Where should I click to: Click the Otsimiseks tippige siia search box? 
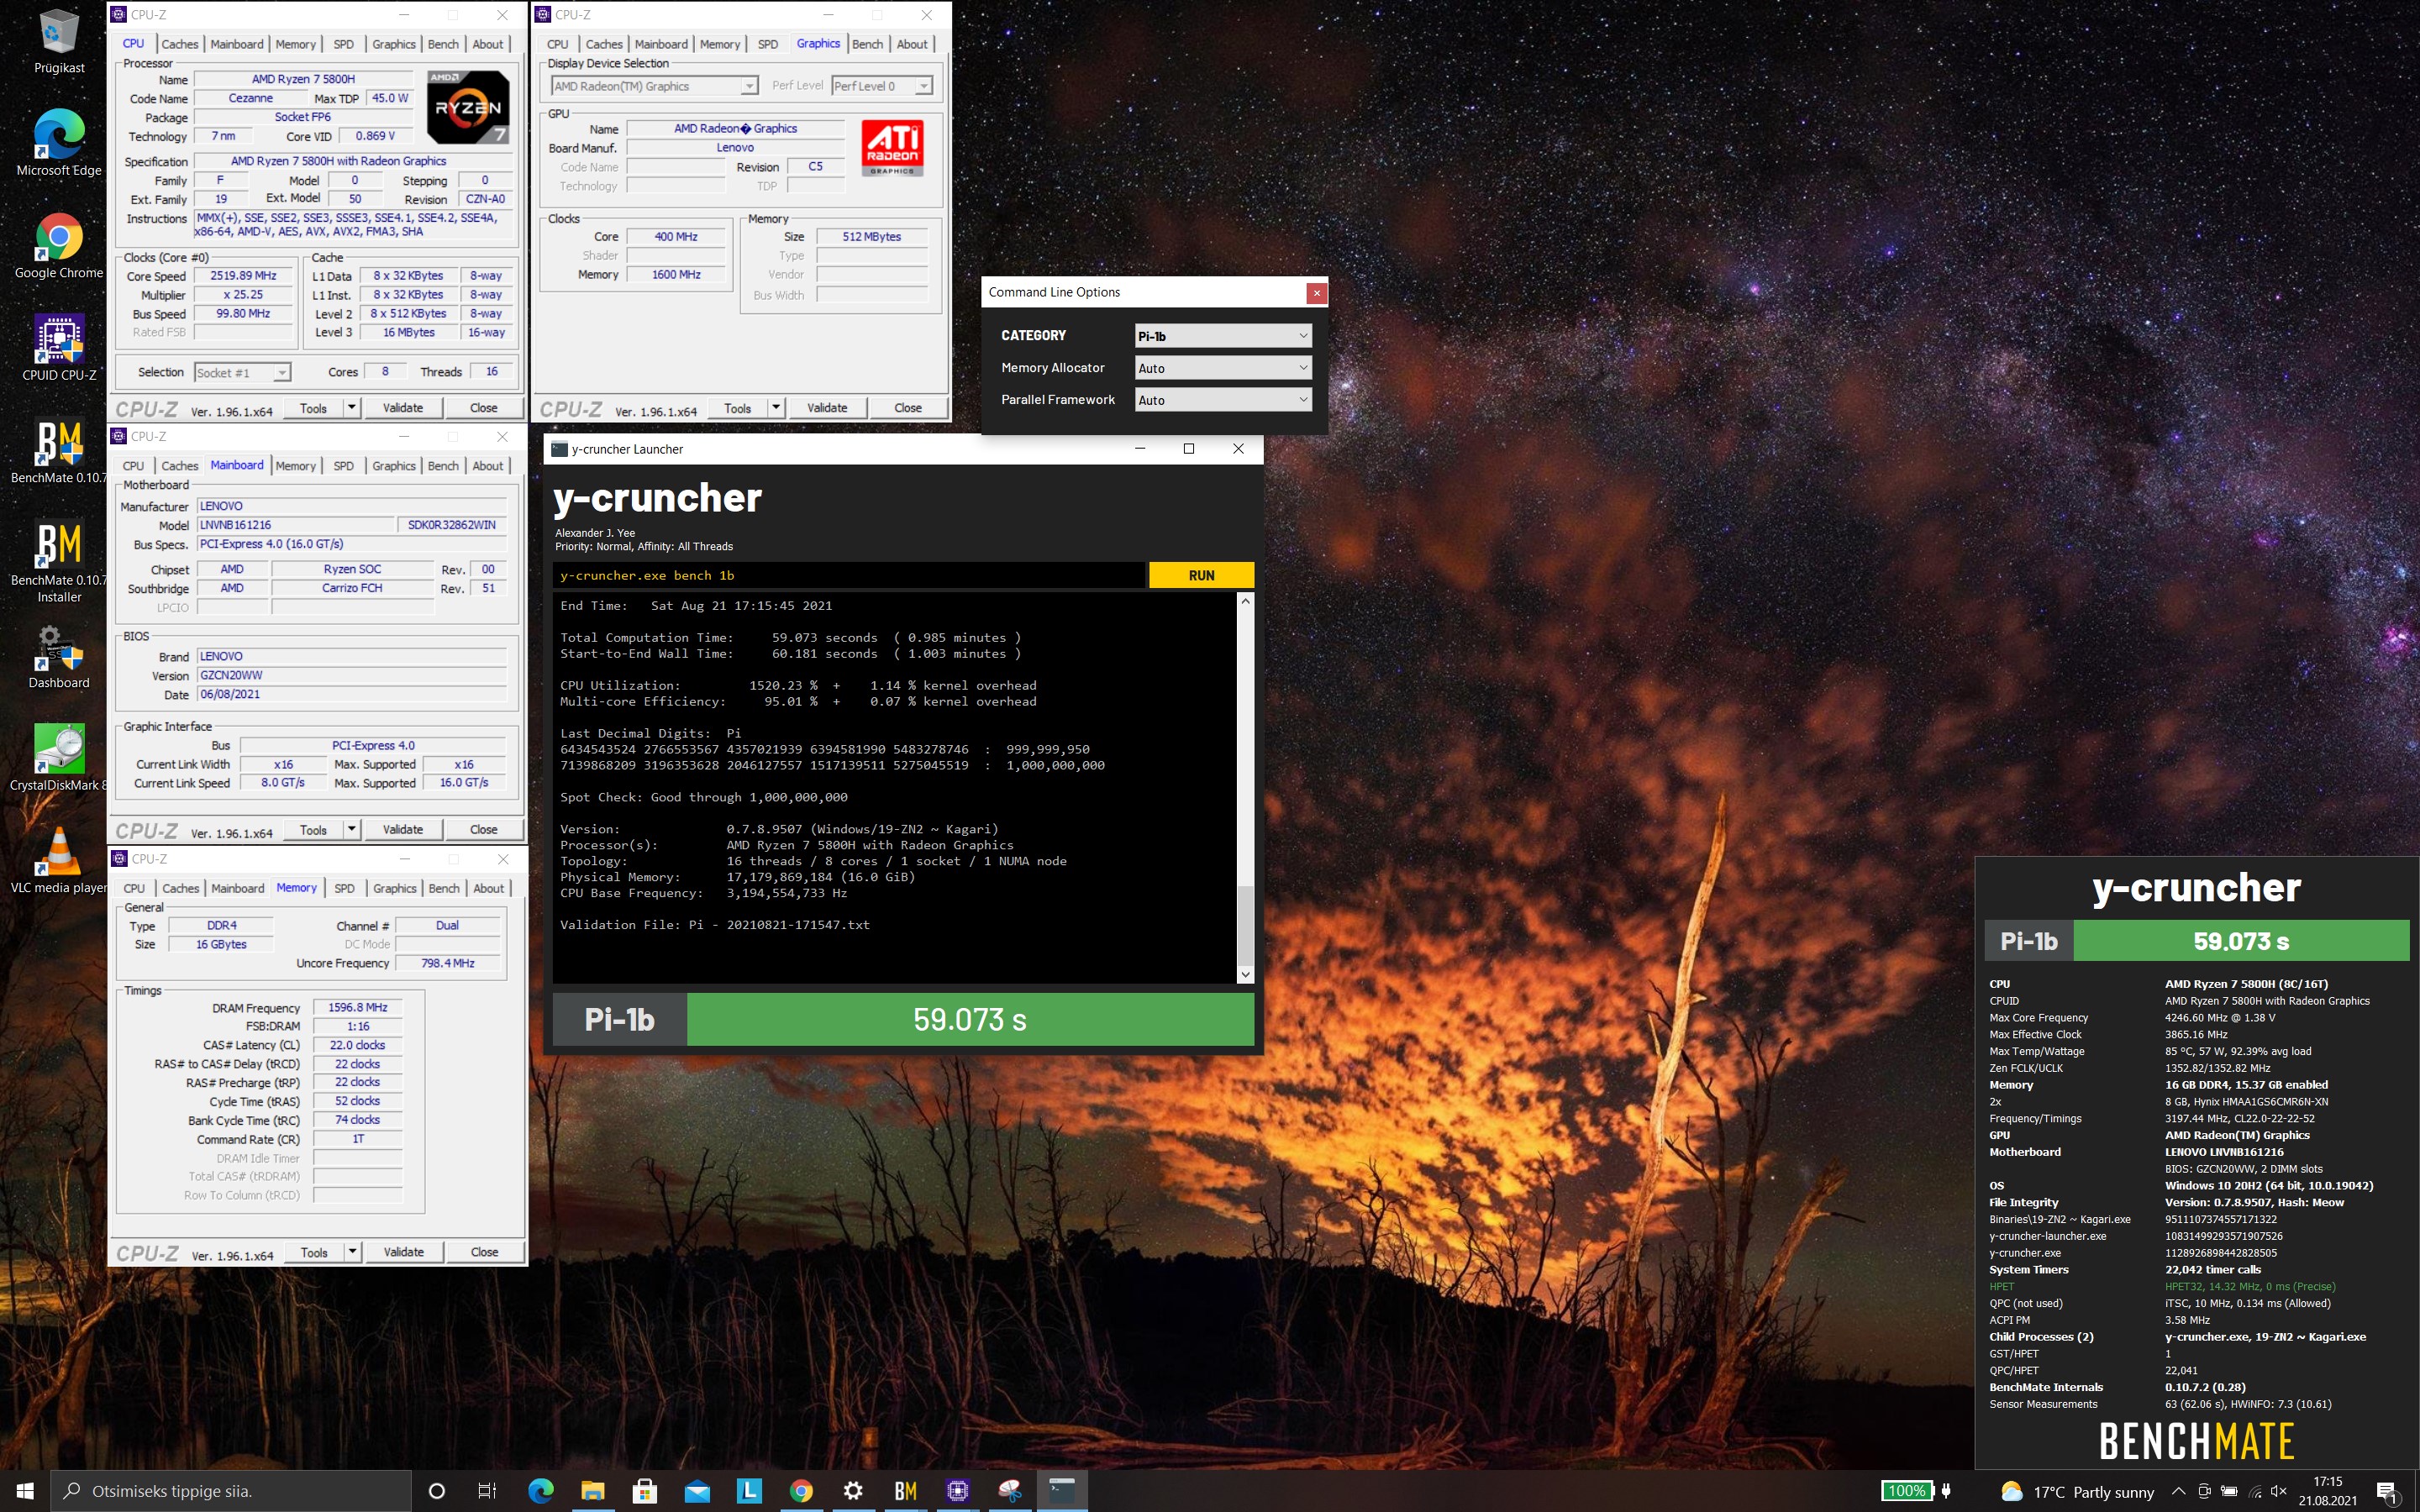(x=231, y=1491)
